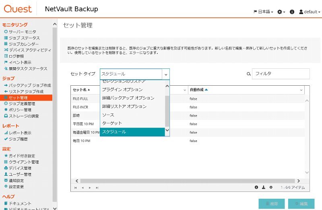Click the デバイス管理 printer icon
This screenshot has height=210, width=322.
click(x=6, y=168)
